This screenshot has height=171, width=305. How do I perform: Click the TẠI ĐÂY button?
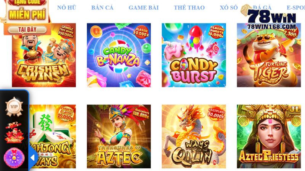pyautogui.click(x=27, y=30)
